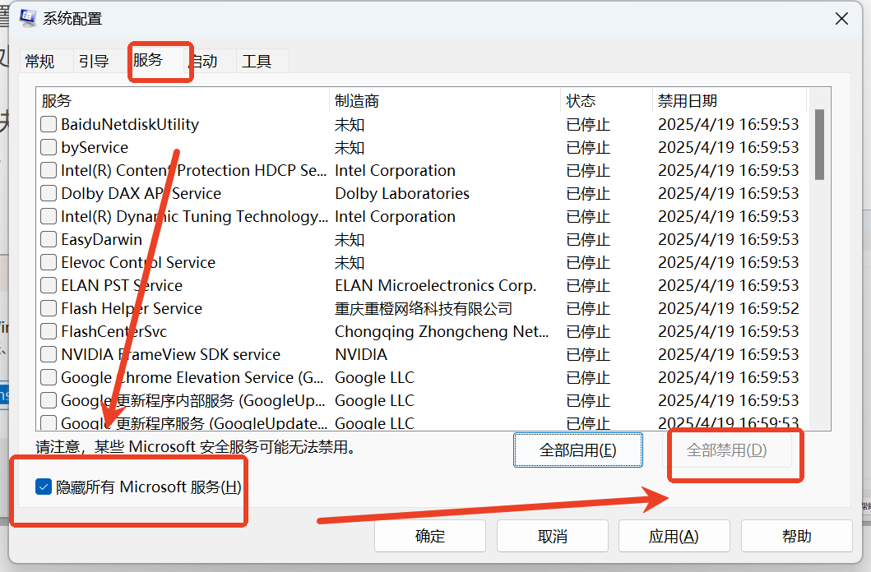Select ELAN Microelectronics Corp. cell
The height and width of the screenshot is (572, 871).
436,285
